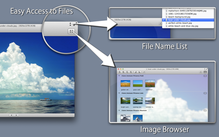The width and height of the screenshot is (219, 137).
Task: Click the magnified image browser grid icon
Action: point(71,32)
